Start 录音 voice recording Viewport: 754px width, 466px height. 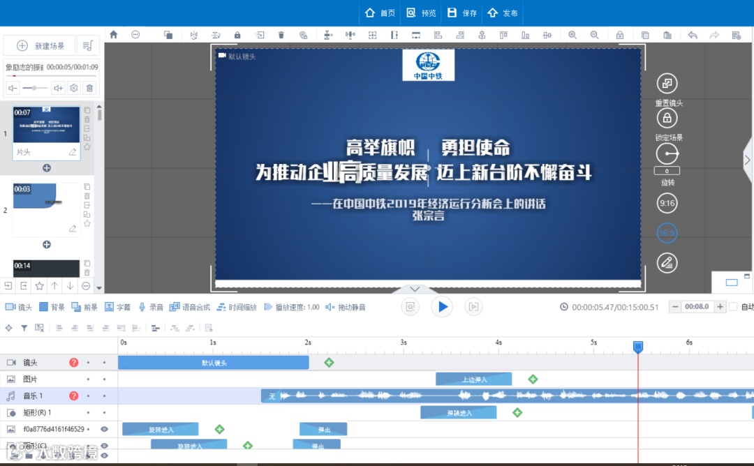pyautogui.click(x=151, y=307)
